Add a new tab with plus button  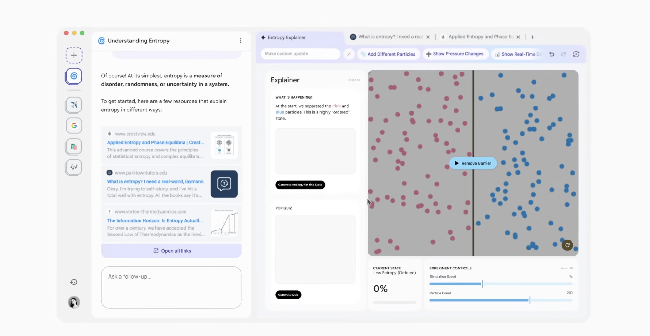coord(532,37)
